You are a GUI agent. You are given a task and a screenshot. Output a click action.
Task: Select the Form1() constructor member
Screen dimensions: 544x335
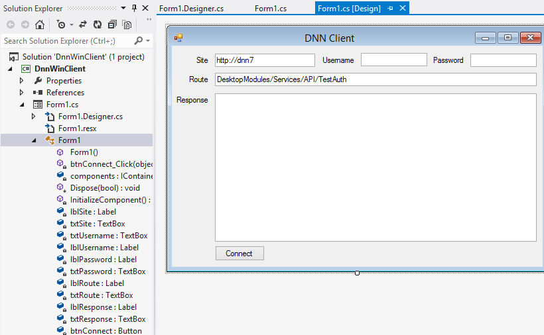[x=84, y=152]
